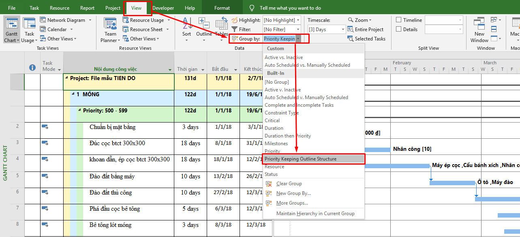Select "Clear Group" from the menu
Viewport: 520px width, 237px height.
pos(289,184)
